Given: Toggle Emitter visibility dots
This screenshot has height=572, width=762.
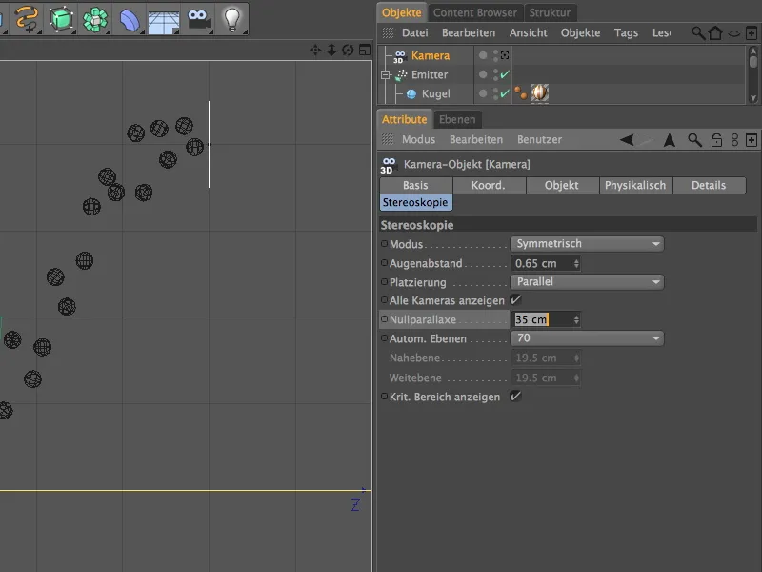Looking at the screenshot, I should tap(495, 74).
